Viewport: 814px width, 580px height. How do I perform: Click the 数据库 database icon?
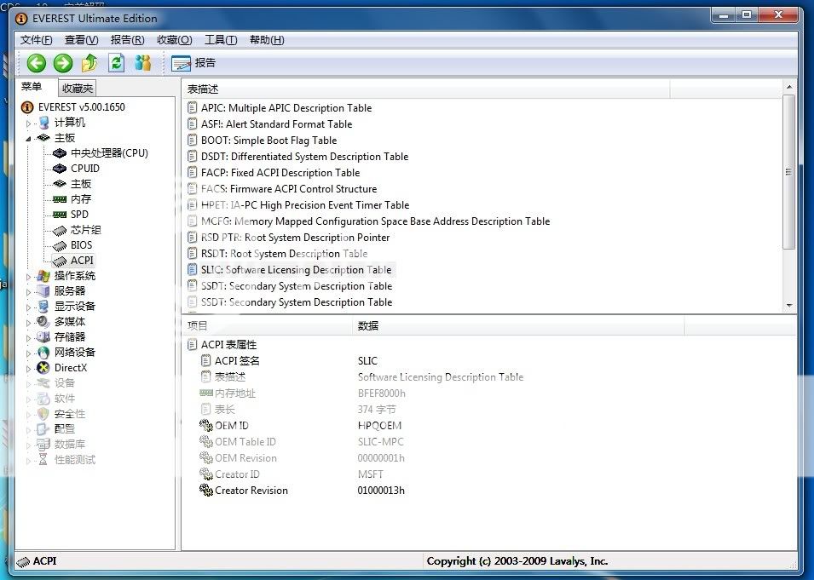click(x=43, y=445)
